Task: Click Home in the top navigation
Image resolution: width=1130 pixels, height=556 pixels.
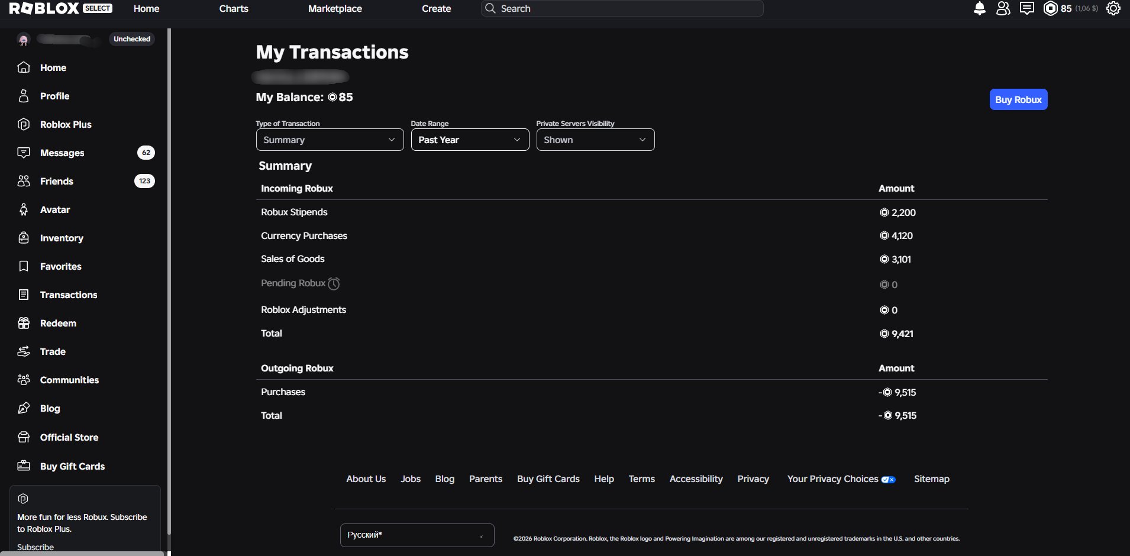Action: coord(146,8)
